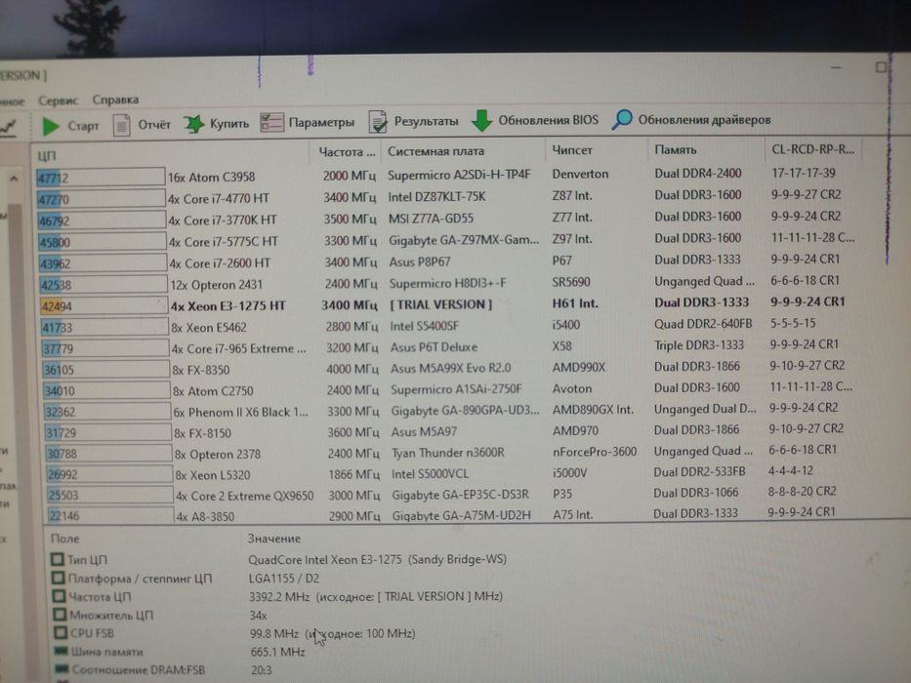Select the 47712 score bar
Image resolution: width=911 pixels, height=683 pixels.
pos(100,178)
